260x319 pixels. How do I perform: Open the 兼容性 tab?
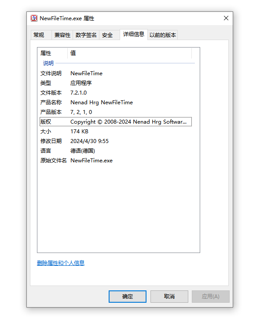pyautogui.click(x=62, y=35)
